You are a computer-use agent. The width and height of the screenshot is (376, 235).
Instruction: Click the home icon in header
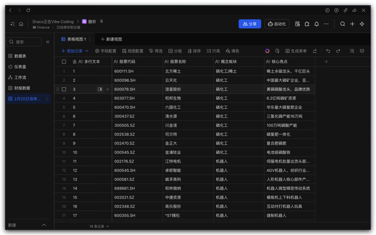tap(21, 24)
